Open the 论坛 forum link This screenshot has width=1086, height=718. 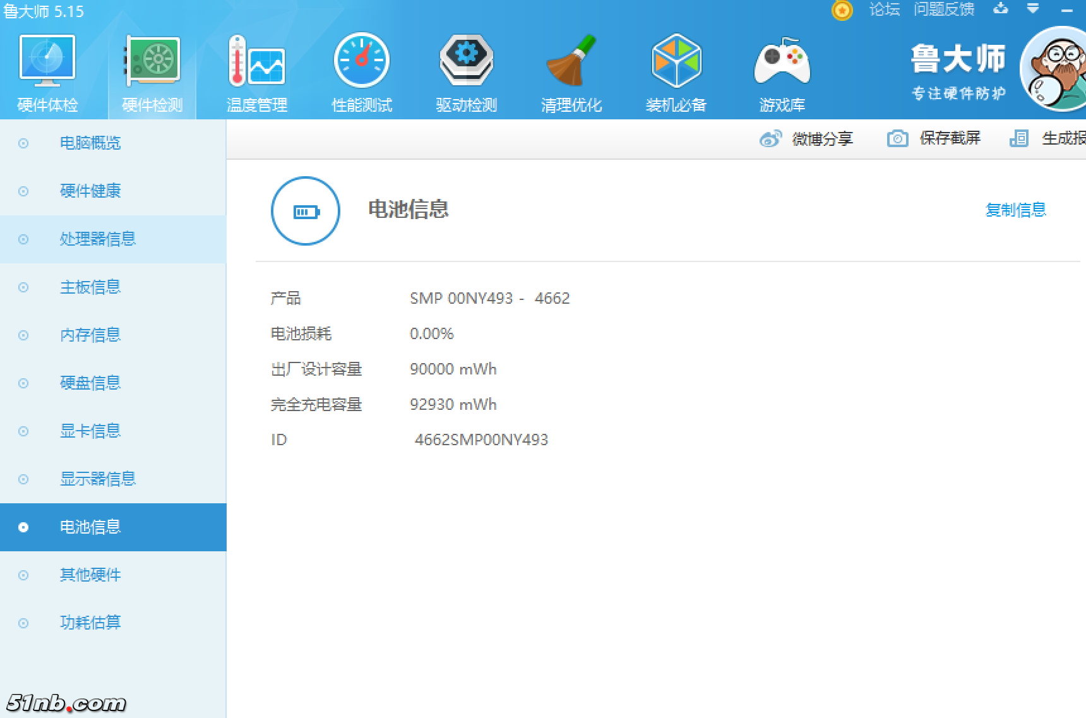coord(885,9)
